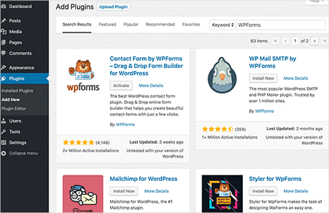Click the Users person icon
This screenshot has width=329, height=213.
(3, 121)
